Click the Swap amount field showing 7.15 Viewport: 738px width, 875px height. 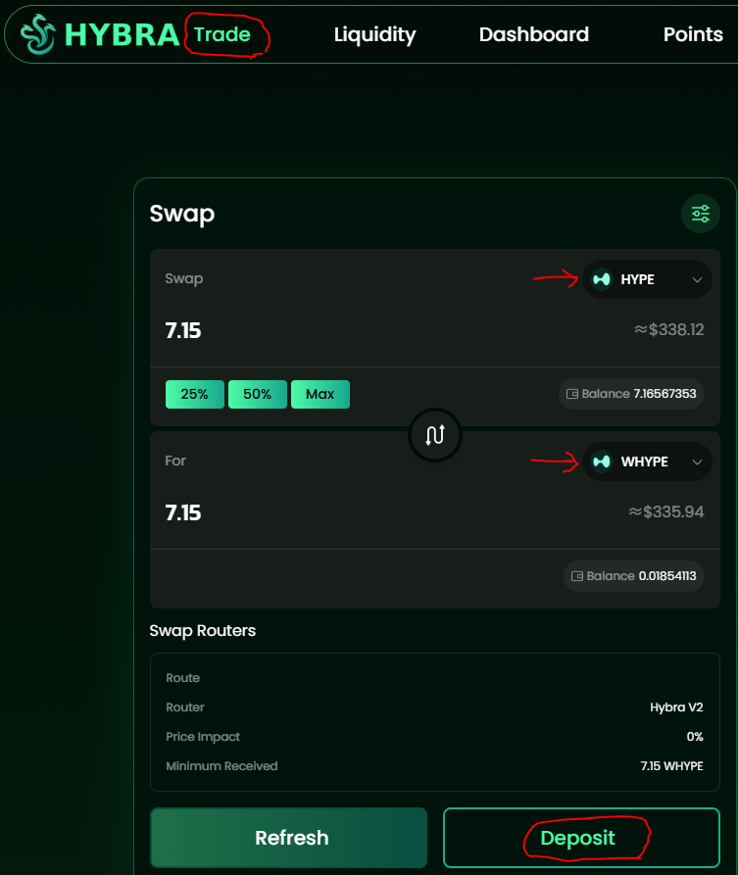pos(183,330)
